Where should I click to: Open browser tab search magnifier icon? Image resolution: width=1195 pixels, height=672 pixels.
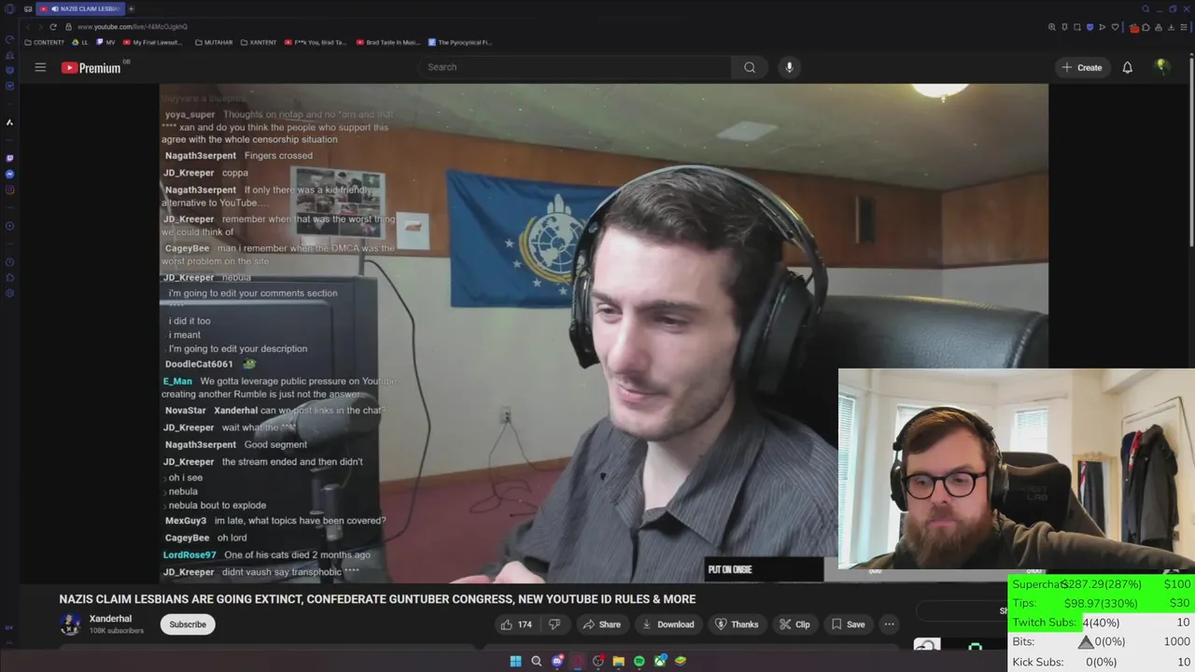click(x=1146, y=8)
